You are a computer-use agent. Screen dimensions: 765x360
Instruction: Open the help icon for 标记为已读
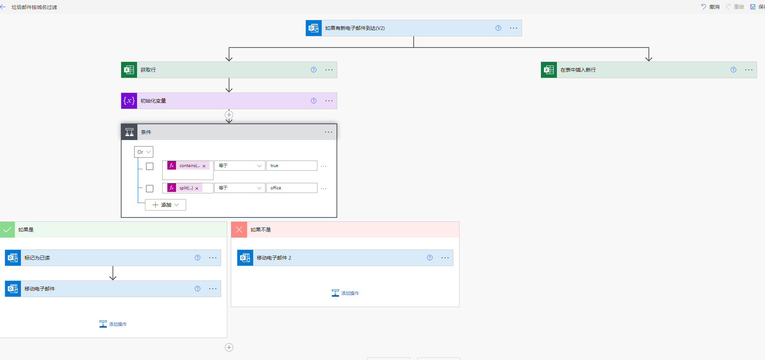[197, 258]
